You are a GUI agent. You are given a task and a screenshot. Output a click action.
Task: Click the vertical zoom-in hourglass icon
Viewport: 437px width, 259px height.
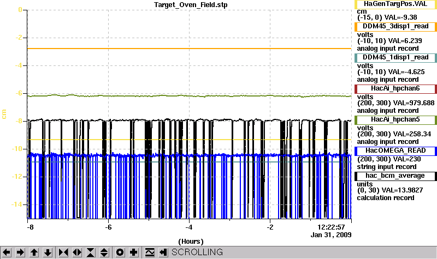pos(91,252)
